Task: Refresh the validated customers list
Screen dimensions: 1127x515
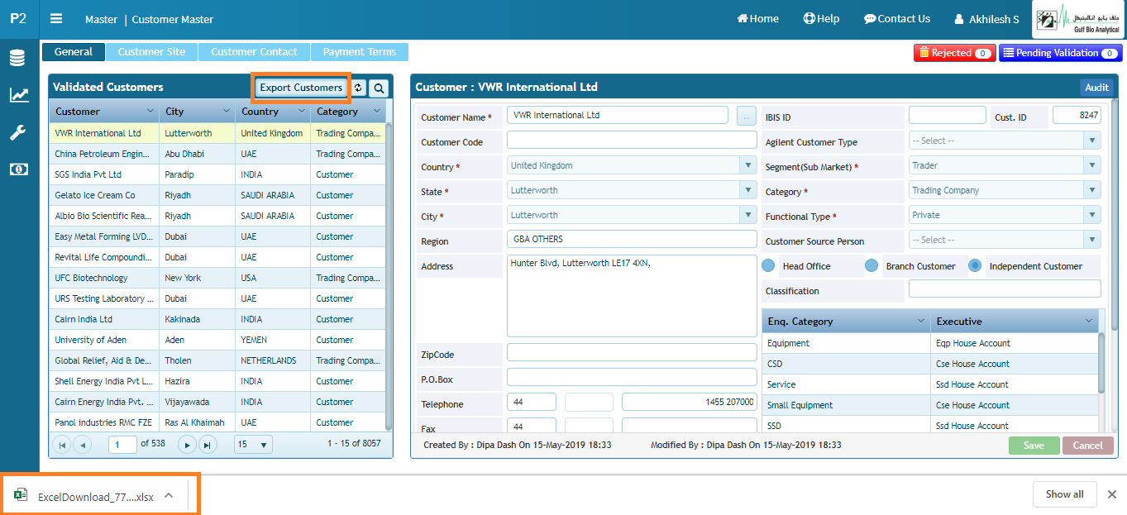Action: 358,88
